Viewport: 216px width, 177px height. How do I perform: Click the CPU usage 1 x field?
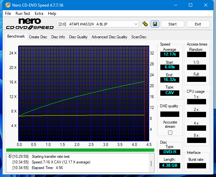pos(196,102)
